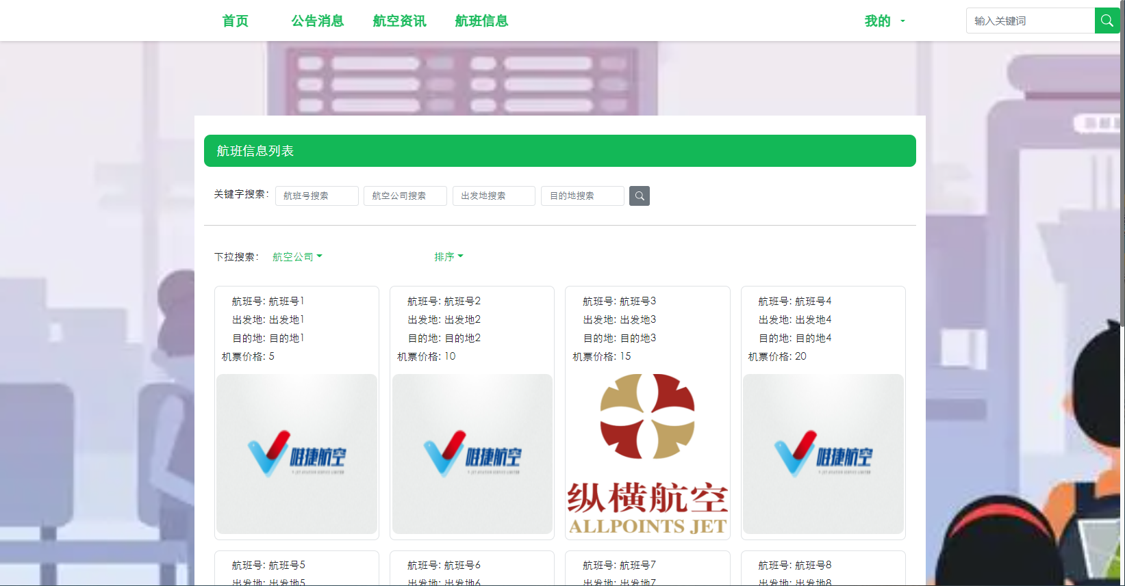
Task: Click the 出发地搜索 input field
Action: 494,196
